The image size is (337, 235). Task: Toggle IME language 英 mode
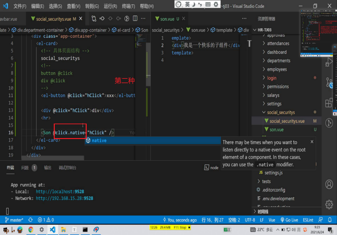coord(187,4)
